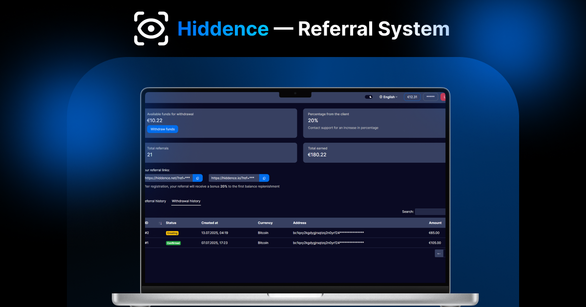This screenshot has height=307, width=586.
Task: Toggle the dark mode switch
Action: (x=369, y=97)
